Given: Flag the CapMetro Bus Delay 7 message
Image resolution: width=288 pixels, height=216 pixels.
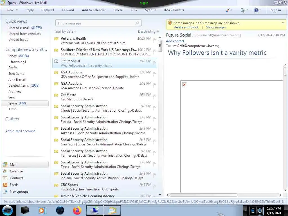Looking at the screenshot, I should tap(154, 96).
